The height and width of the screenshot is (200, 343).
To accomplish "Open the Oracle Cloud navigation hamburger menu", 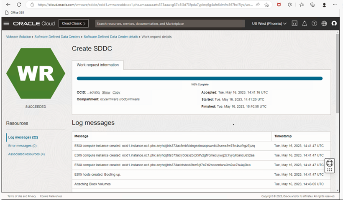I will pyautogui.click(x=6, y=23).
